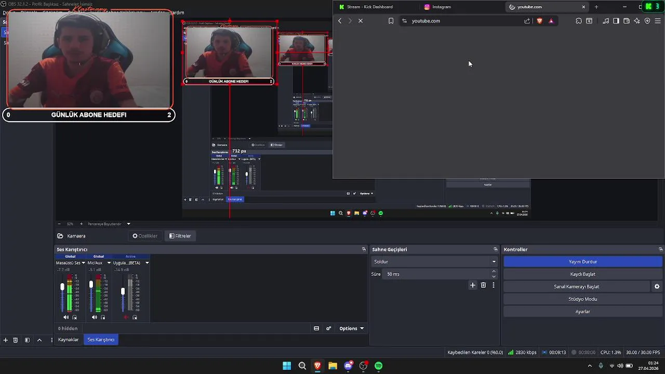Open site settings icon in address bar
665x374 pixels.
tap(405, 21)
